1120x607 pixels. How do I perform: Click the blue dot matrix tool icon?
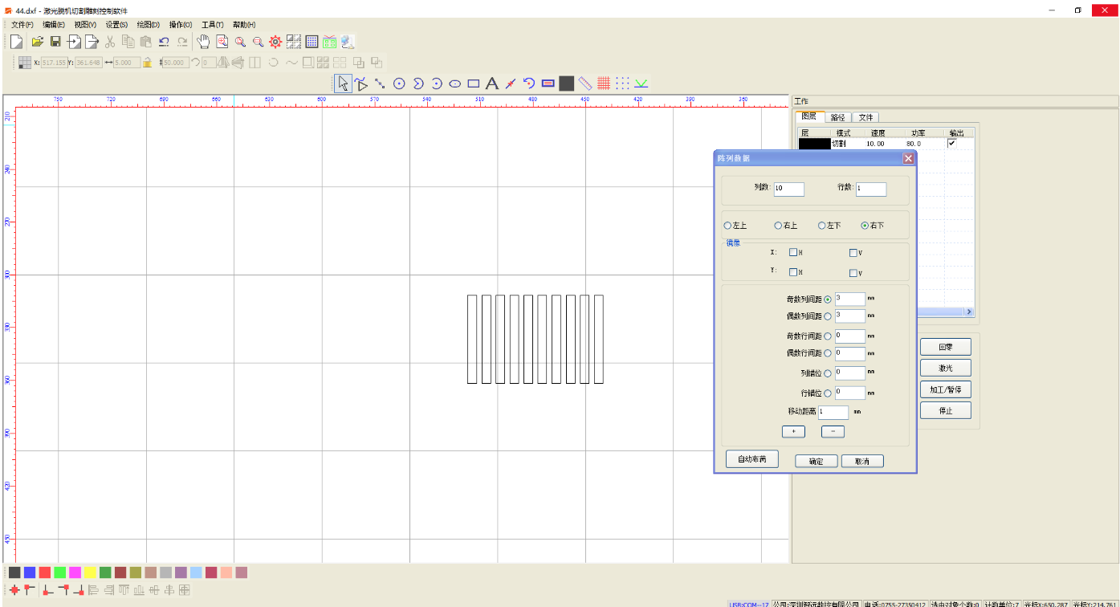(622, 84)
